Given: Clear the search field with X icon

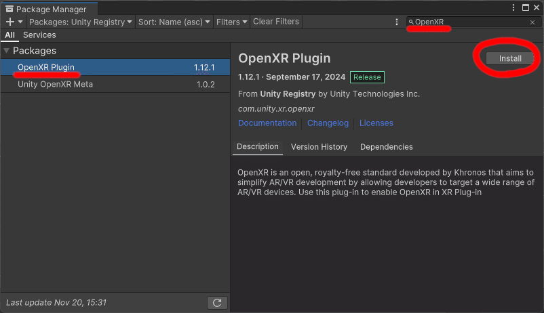Looking at the screenshot, I should pos(532,22).
